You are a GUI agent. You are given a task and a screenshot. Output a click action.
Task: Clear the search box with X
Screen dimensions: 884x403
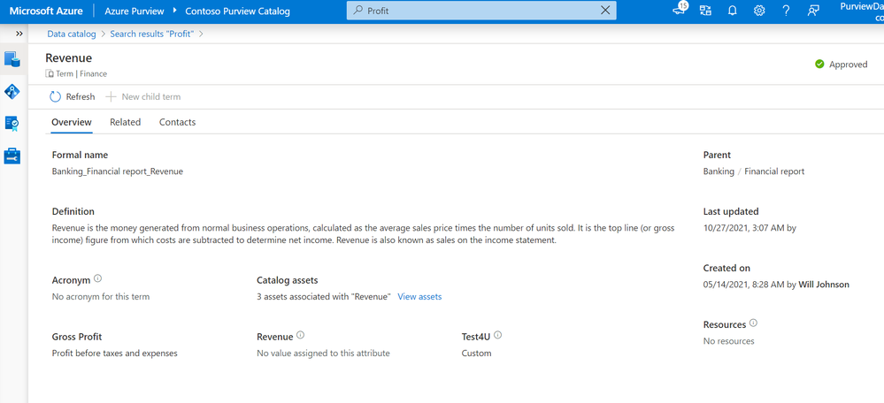click(605, 11)
